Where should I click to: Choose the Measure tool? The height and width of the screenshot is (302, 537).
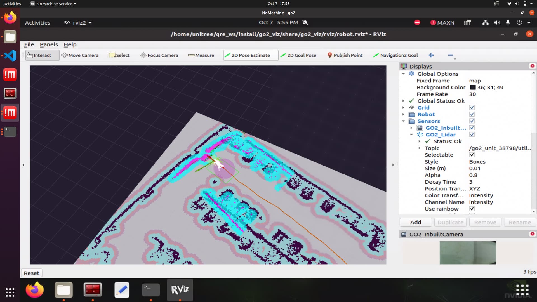pyautogui.click(x=201, y=55)
